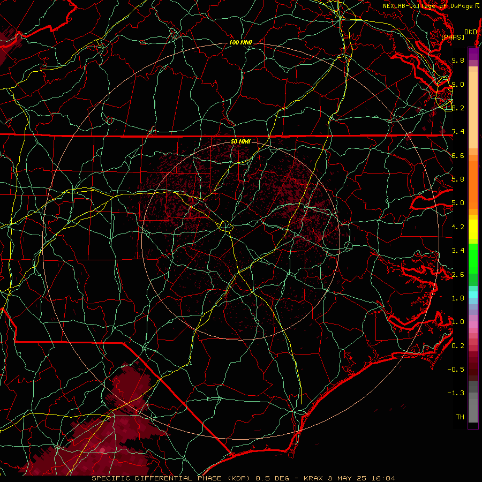Image resolution: width=482 pixels, height=482 pixels.
Task: Click the 4.2 value on the color scale
Action: coord(458,227)
